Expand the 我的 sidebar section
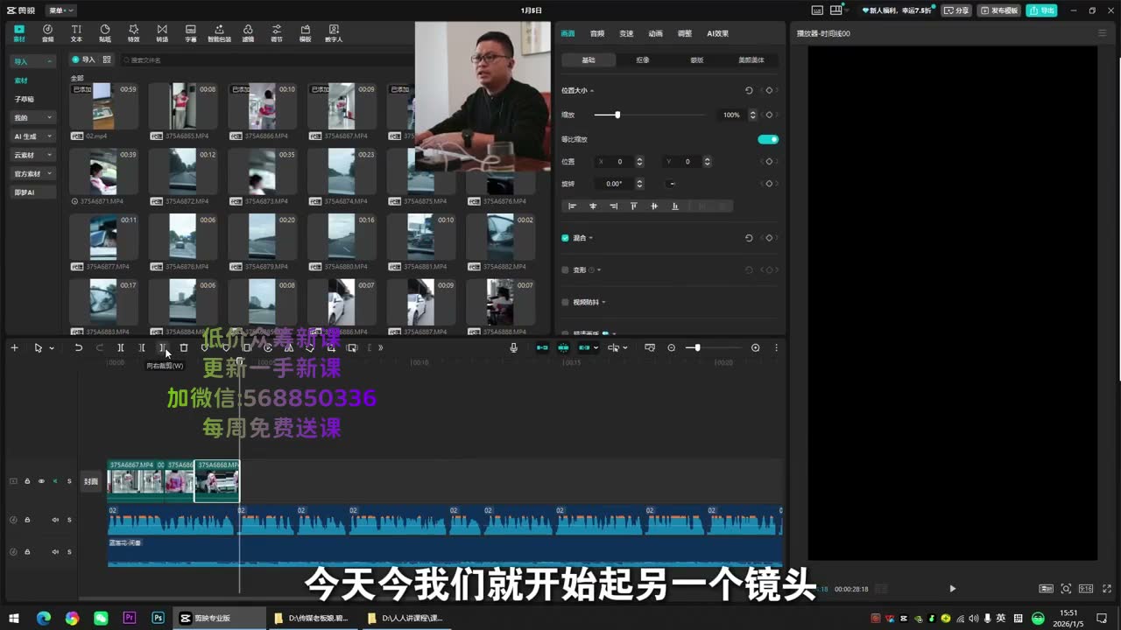The image size is (1121, 630). (x=33, y=117)
